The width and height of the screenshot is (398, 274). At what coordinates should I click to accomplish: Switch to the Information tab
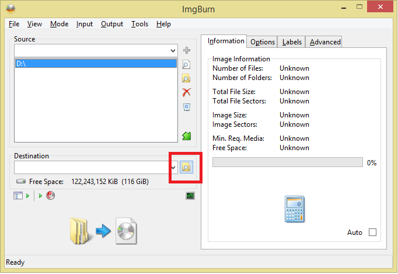tap(224, 41)
